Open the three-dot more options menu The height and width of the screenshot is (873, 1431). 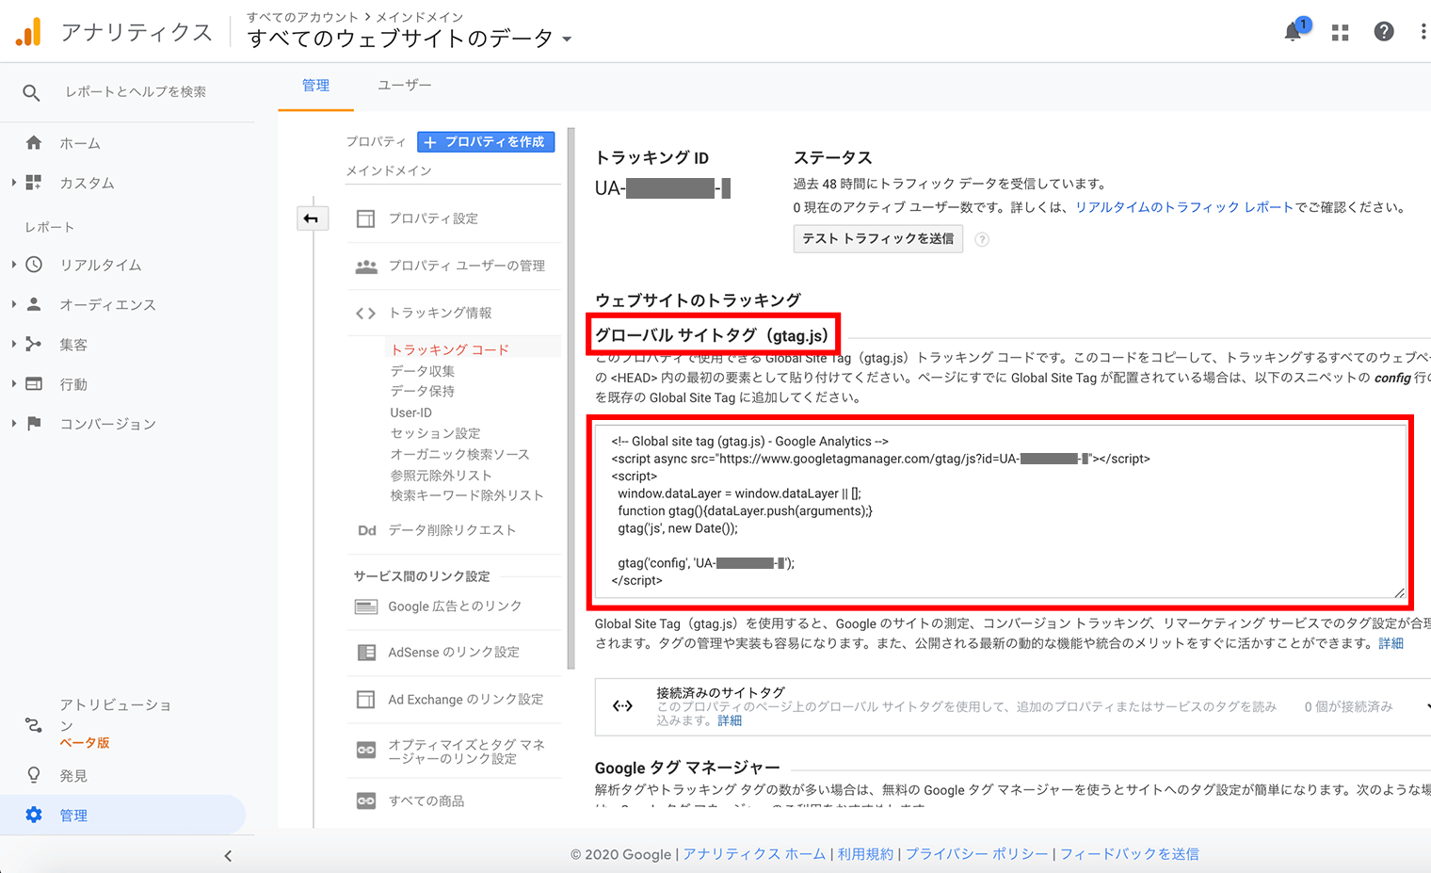tap(1423, 32)
